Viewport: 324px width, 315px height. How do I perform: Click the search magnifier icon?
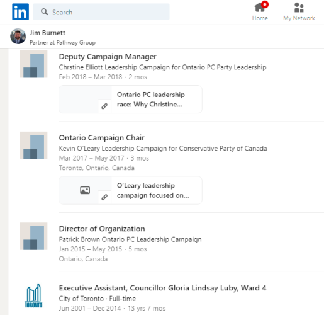tap(44, 12)
